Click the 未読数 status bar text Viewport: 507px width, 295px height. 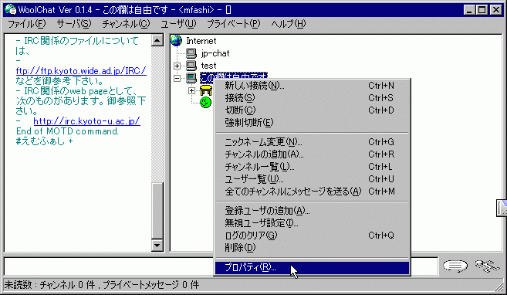click(102, 285)
